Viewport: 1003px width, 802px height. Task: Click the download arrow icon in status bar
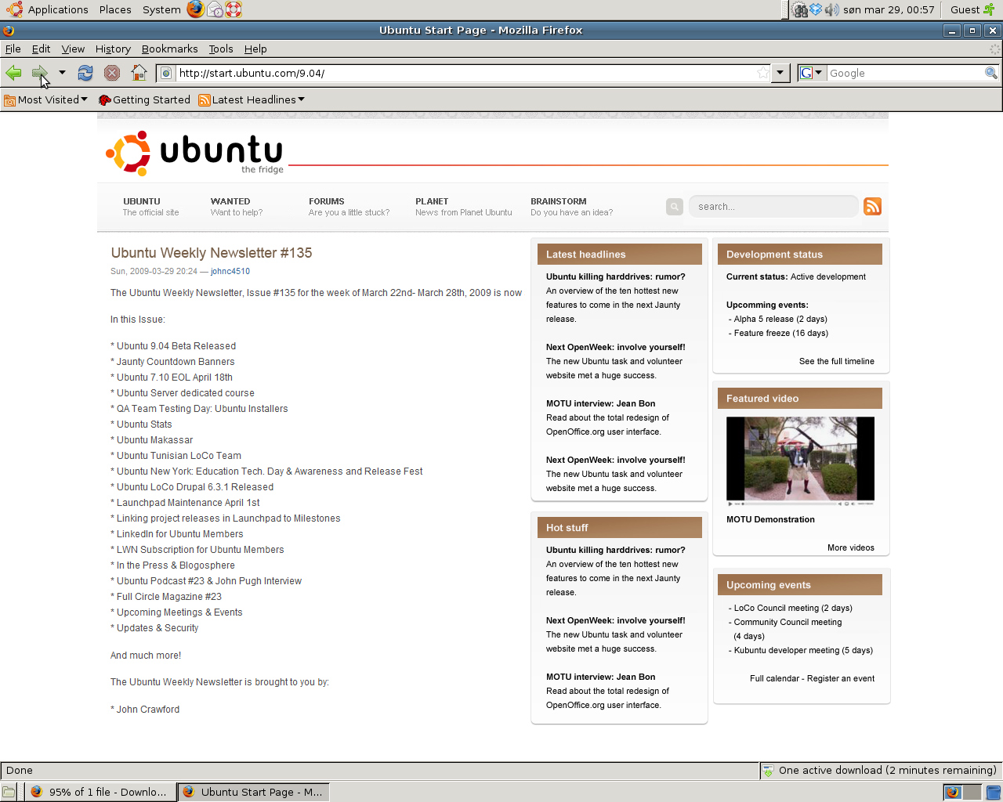(x=768, y=771)
